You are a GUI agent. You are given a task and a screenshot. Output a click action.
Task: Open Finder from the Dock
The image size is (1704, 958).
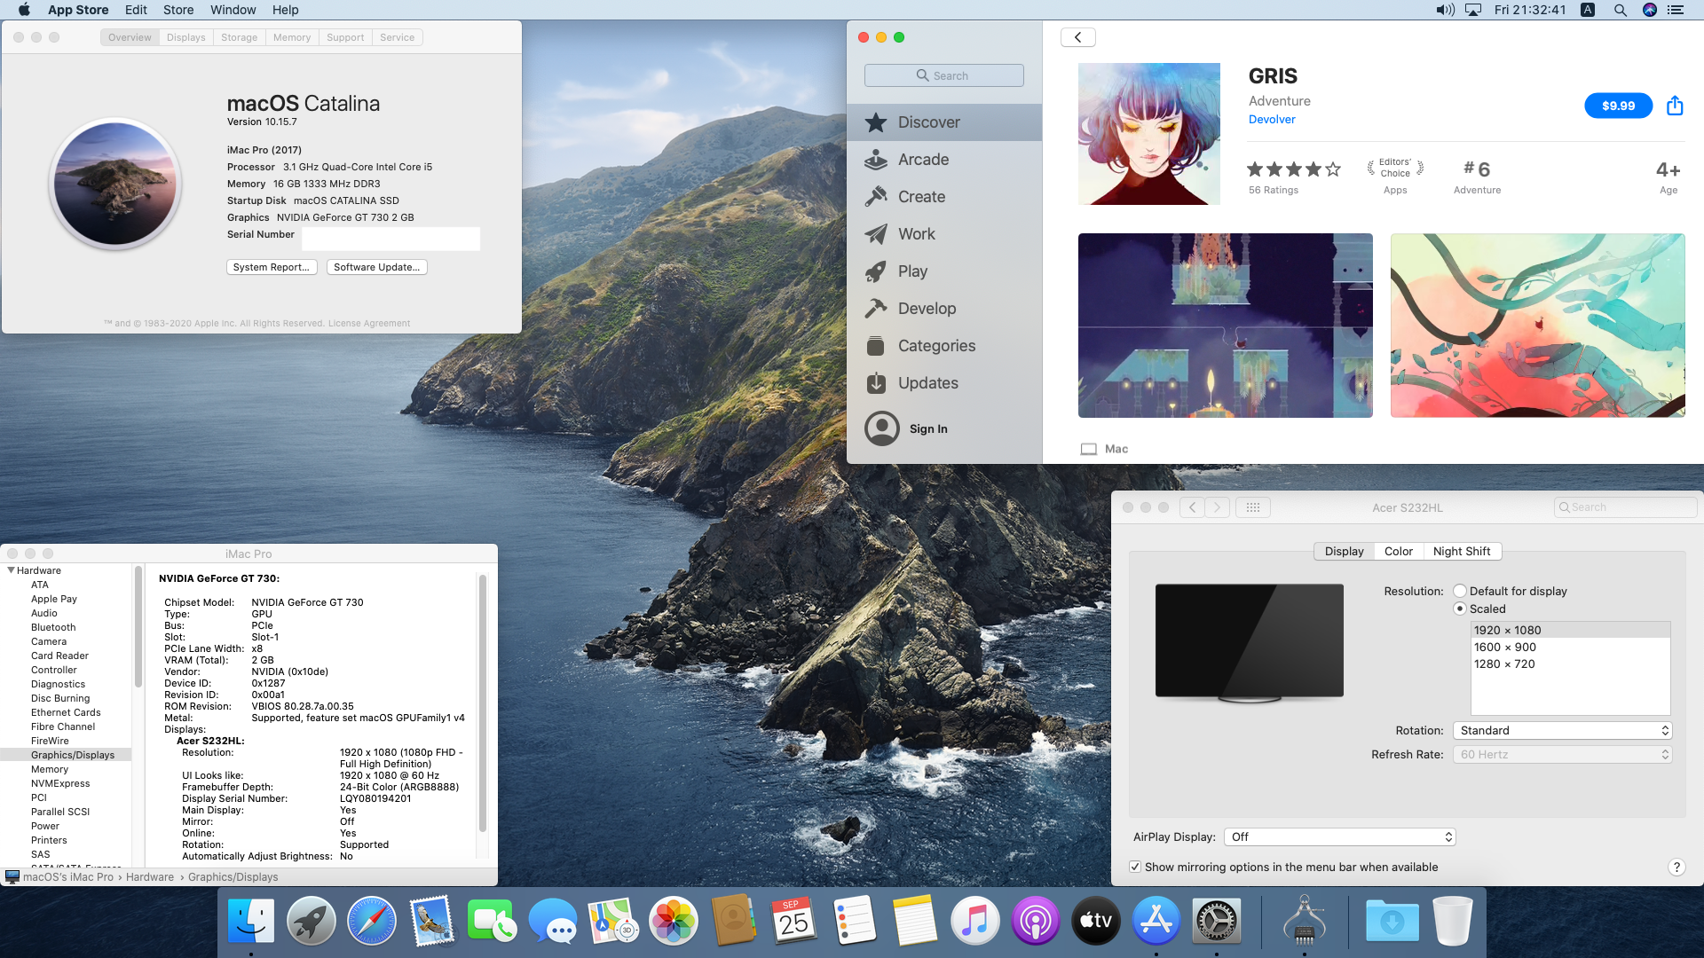coord(251,921)
